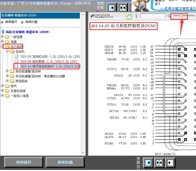Click the 8V5T-14A464-TA part number text

165,154
